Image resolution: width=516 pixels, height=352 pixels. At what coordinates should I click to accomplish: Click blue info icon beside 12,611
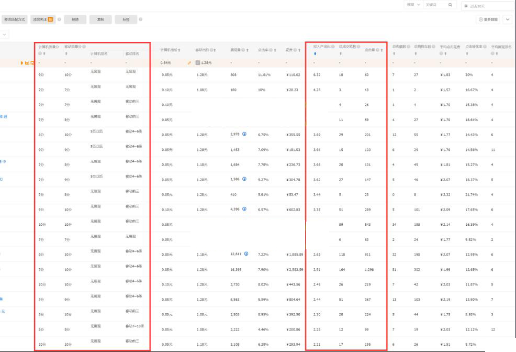point(246,254)
